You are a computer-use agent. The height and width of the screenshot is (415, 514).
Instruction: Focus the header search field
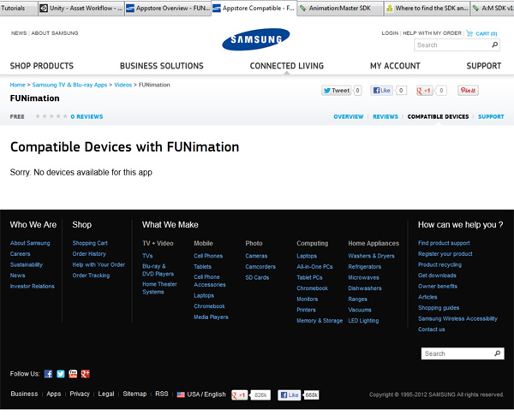pos(451,44)
